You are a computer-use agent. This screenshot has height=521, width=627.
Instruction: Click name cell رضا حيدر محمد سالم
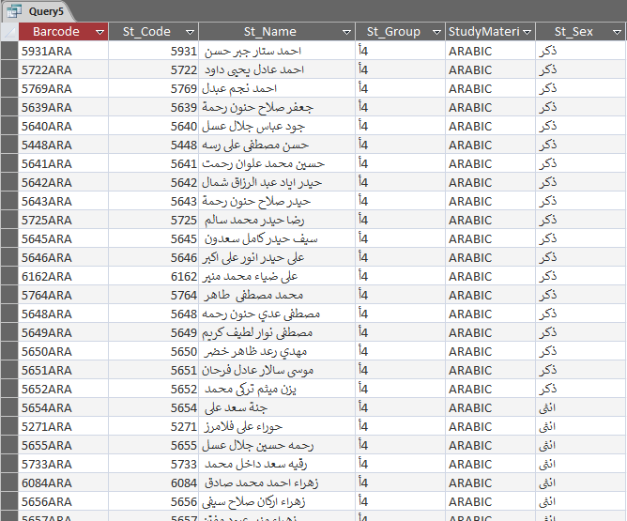pos(277,221)
